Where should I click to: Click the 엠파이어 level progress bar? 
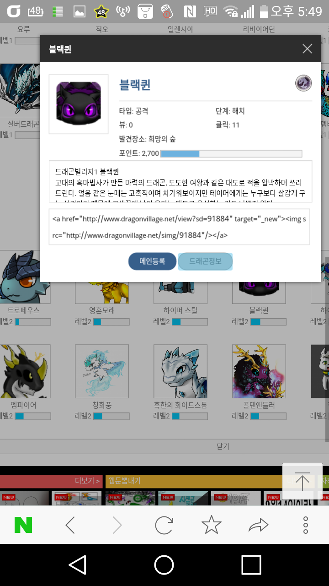32,416
